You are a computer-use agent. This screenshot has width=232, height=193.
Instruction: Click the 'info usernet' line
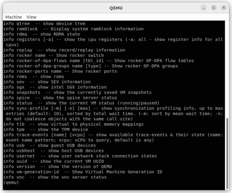click(x=80, y=156)
